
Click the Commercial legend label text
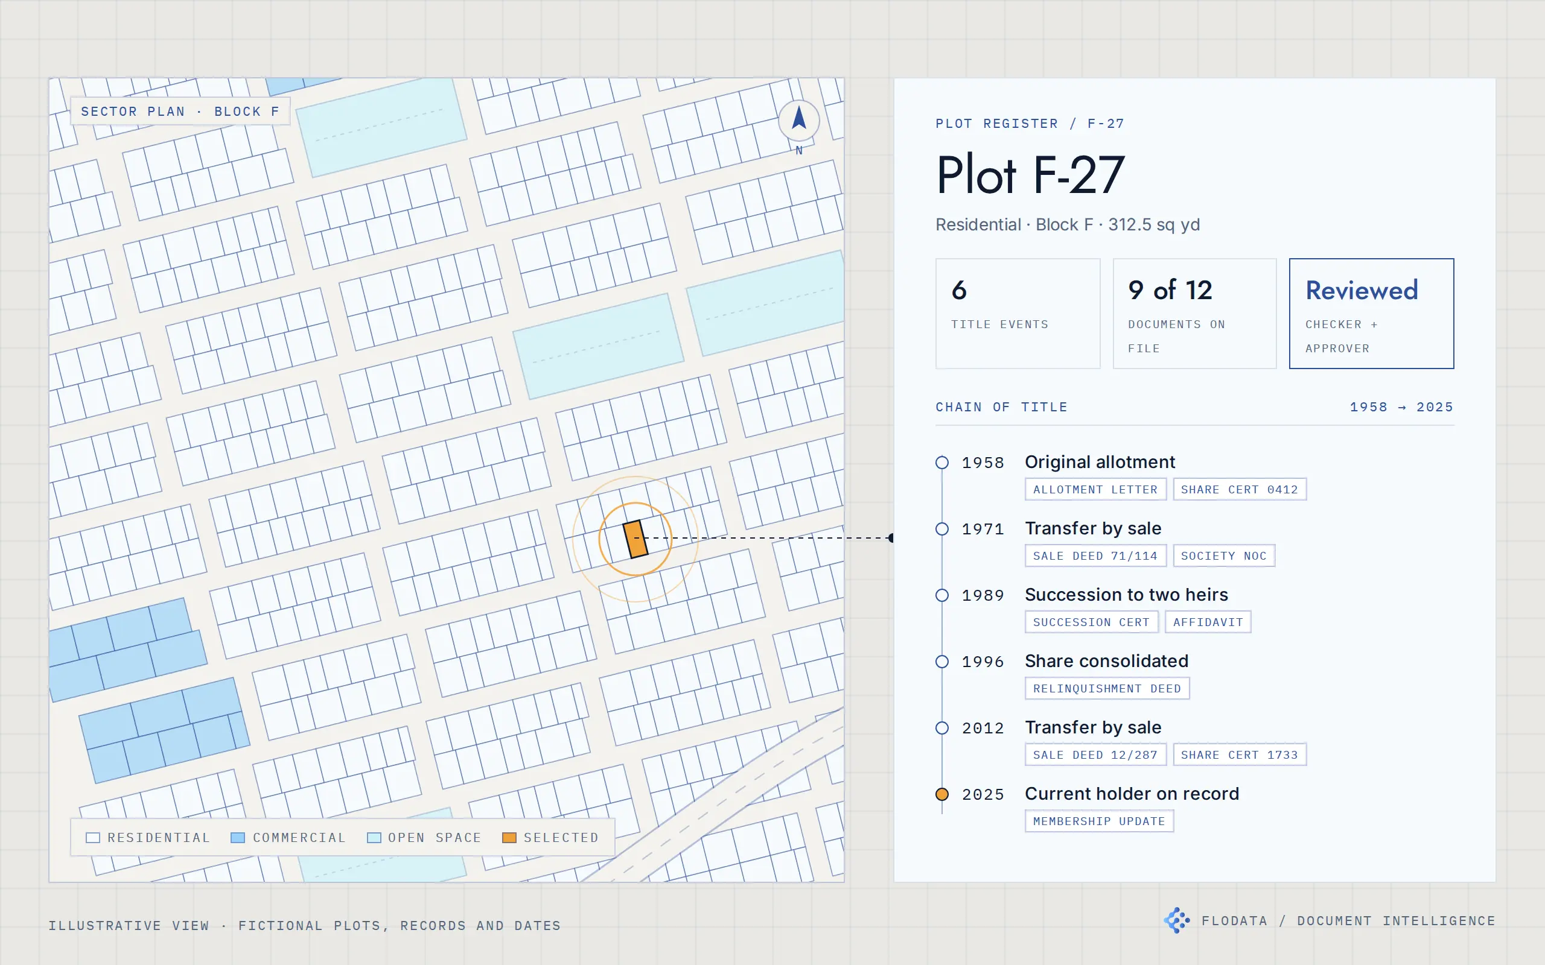coord(299,837)
